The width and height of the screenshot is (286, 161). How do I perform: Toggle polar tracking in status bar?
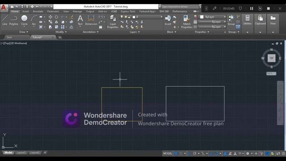195,153
